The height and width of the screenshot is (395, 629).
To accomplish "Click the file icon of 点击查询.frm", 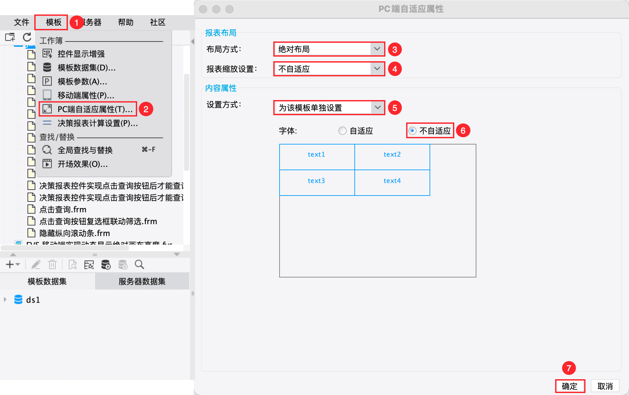I will [x=31, y=209].
